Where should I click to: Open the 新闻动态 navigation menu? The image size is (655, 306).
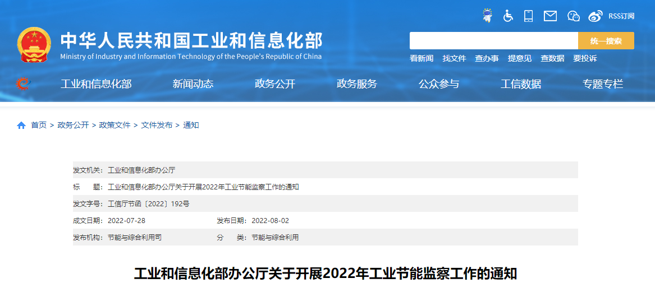coord(193,84)
